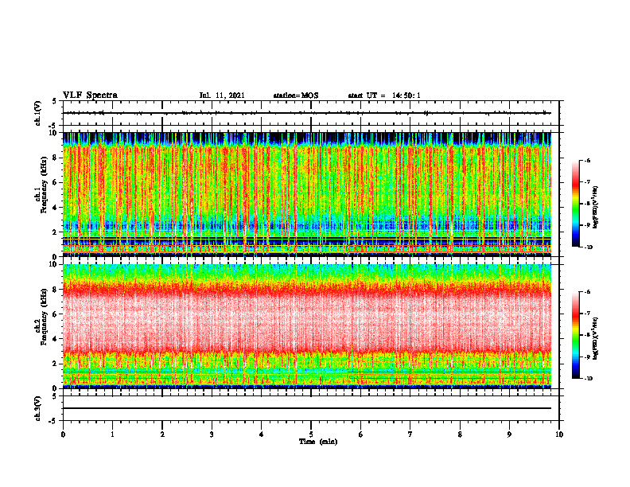
Task: Click the time axis tick label "1"
Action: pyautogui.click(x=112, y=434)
